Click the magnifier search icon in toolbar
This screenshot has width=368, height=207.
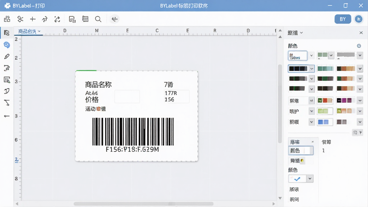98,19
